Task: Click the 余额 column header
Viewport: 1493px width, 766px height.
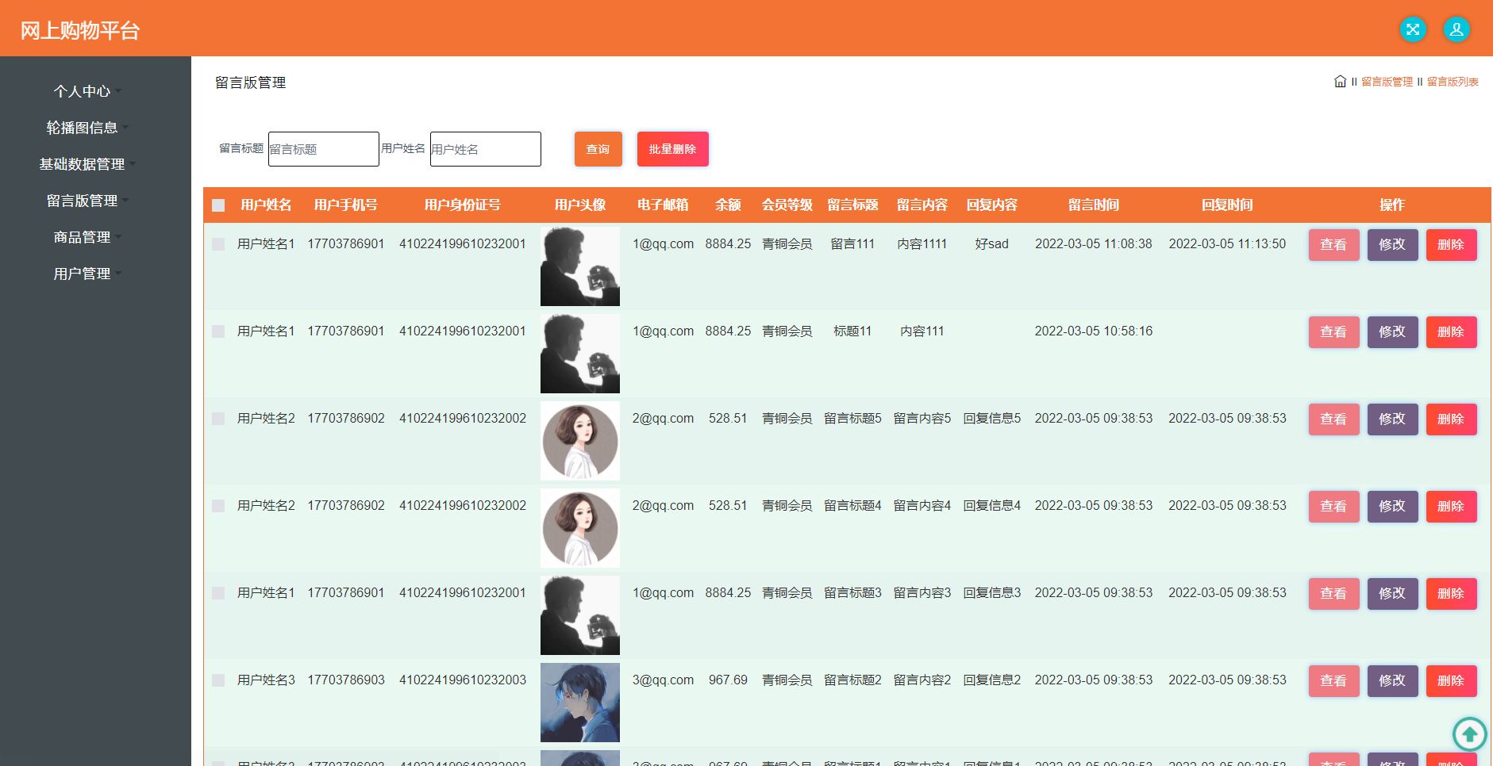Action: click(x=728, y=205)
